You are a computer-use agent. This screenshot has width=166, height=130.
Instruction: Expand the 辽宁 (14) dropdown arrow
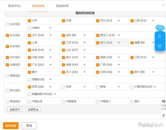(x=51, y=35)
